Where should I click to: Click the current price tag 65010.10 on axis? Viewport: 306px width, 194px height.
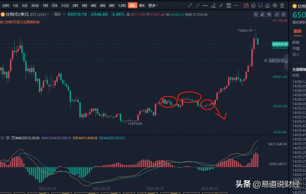tap(280, 44)
